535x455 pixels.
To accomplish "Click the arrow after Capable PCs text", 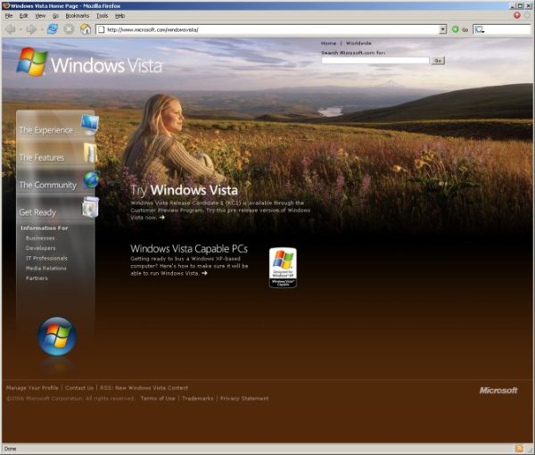I will (x=204, y=273).
